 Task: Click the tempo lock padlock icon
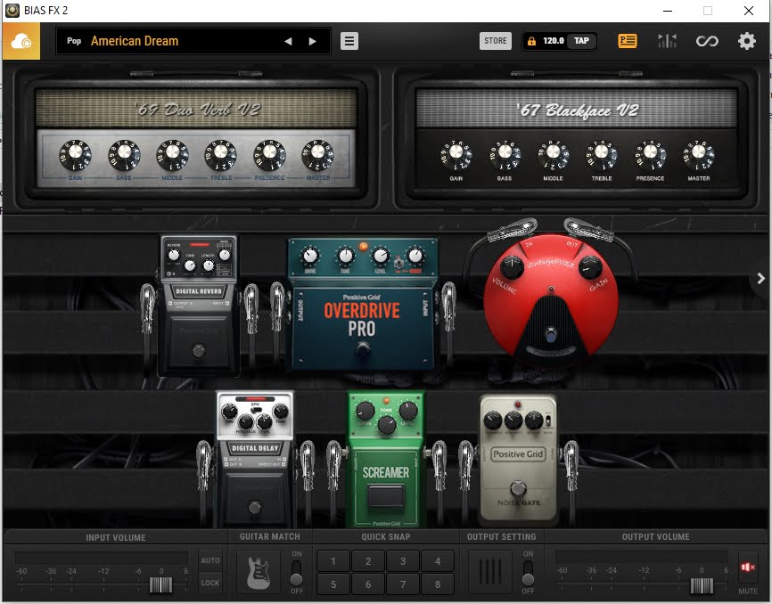531,41
